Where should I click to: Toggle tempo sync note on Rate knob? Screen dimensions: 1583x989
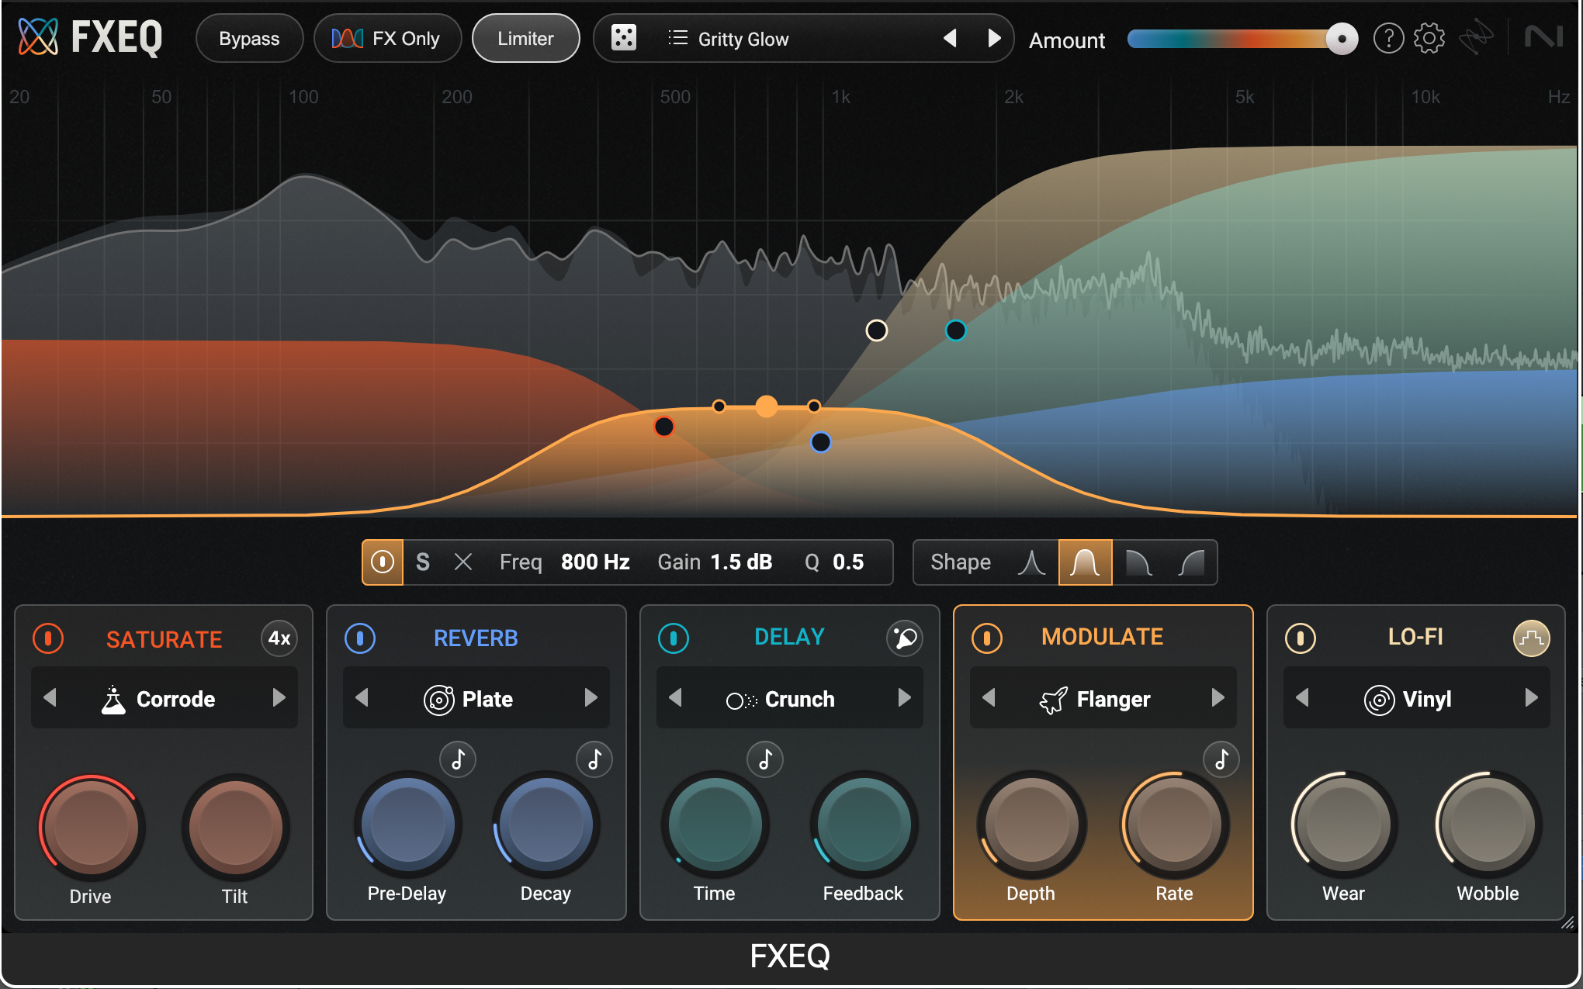1221,759
